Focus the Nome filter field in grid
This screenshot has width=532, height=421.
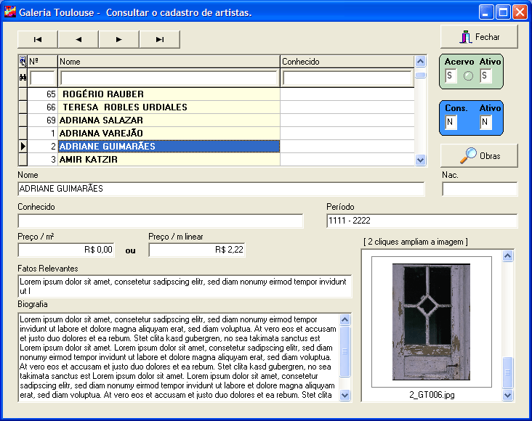pos(169,78)
